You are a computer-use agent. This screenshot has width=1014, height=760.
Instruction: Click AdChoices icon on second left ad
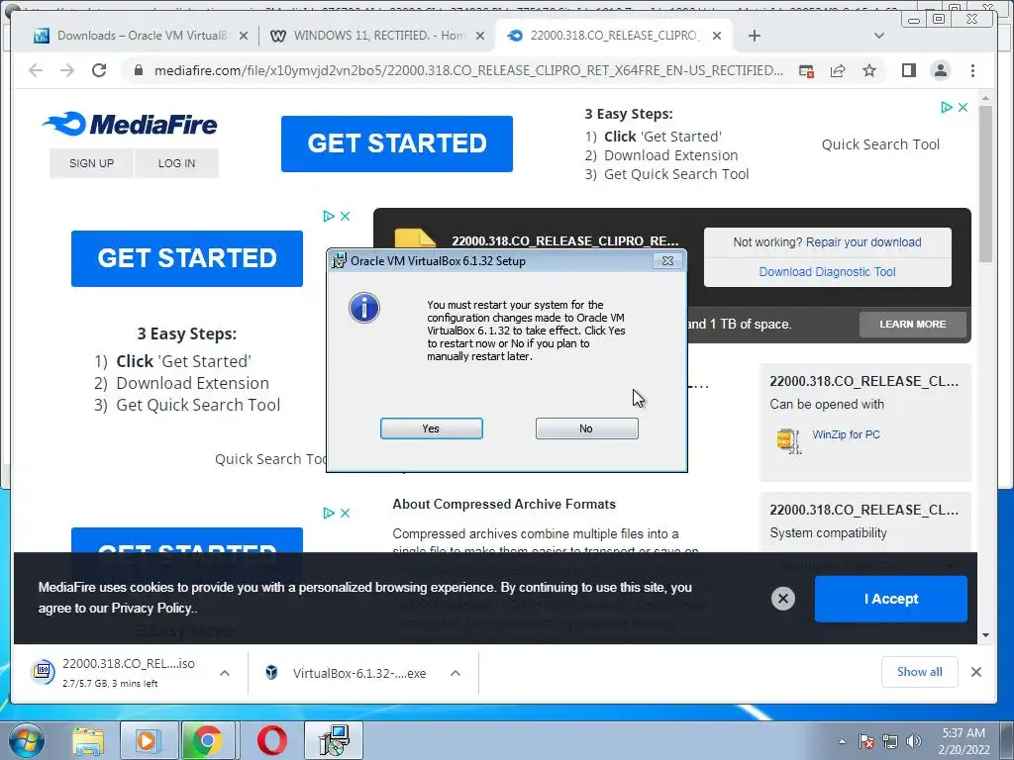(329, 513)
